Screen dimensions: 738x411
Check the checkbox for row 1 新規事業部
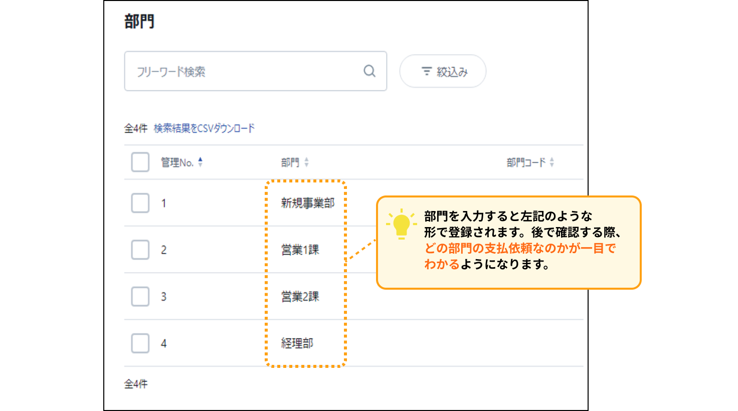[140, 203]
